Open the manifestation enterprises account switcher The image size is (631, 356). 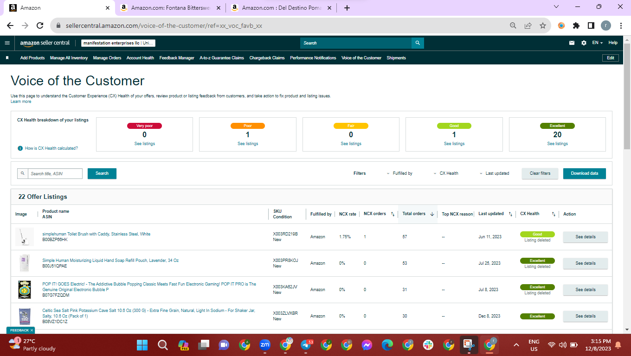[118, 43]
